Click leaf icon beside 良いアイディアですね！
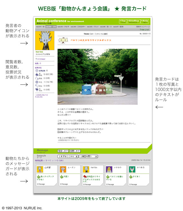Image resolution: width=183 pixels, height=211 pixels. click(x=39, y=177)
